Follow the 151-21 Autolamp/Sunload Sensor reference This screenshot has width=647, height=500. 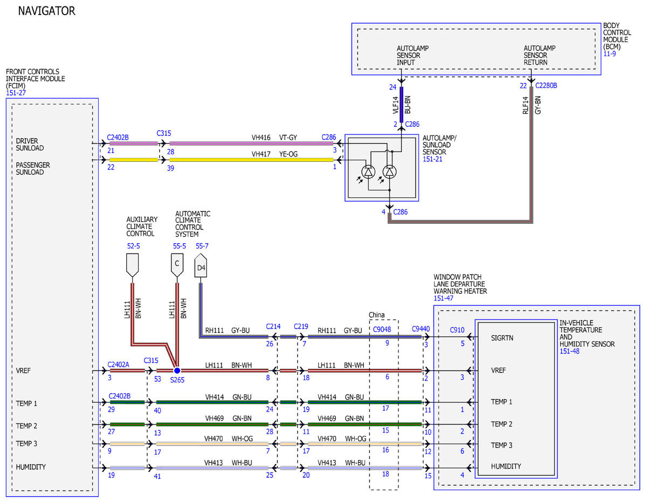[x=433, y=159]
